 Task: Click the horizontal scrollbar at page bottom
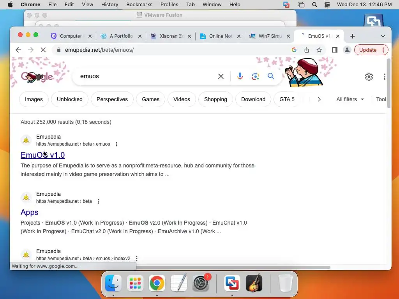(x=233, y=267)
